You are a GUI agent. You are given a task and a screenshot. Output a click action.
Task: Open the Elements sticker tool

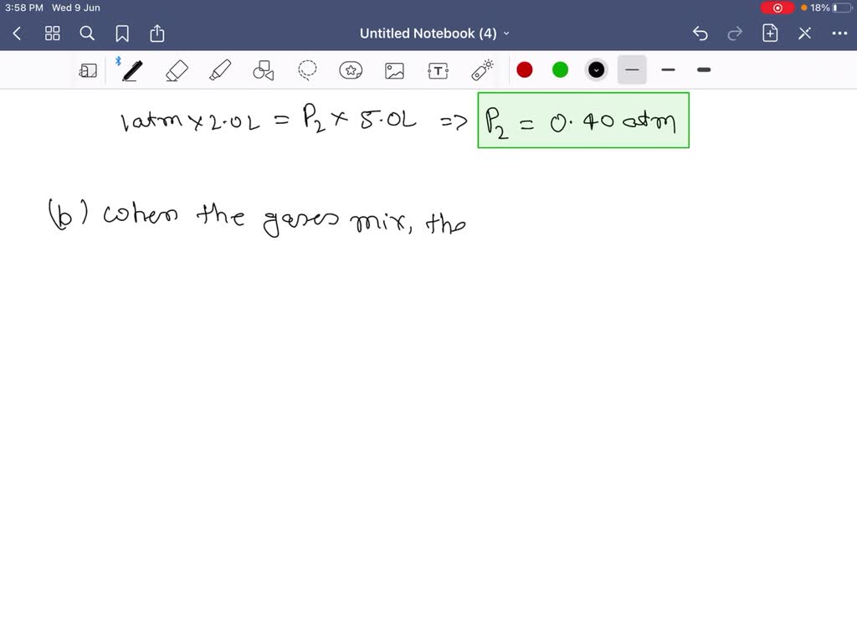point(351,69)
